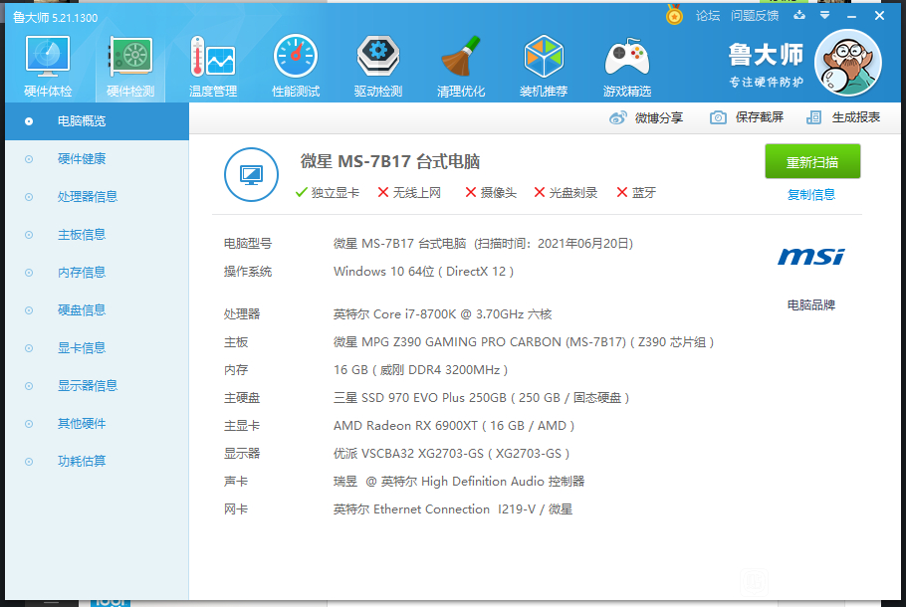Click the 电脑品牌 label
The width and height of the screenshot is (906, 607).
tap(811, 304)
